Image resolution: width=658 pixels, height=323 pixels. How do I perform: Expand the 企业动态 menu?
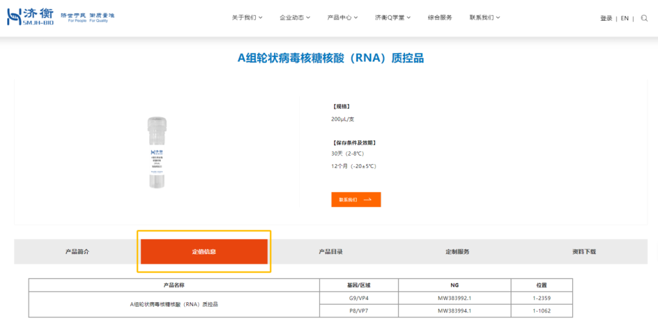(295, 18)
